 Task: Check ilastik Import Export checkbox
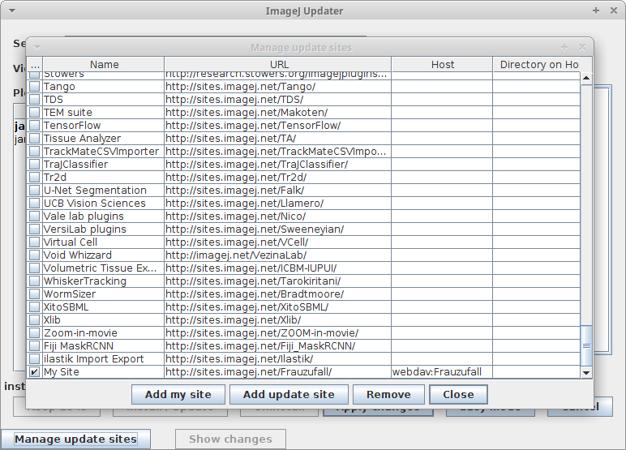[x=35, y=359]
